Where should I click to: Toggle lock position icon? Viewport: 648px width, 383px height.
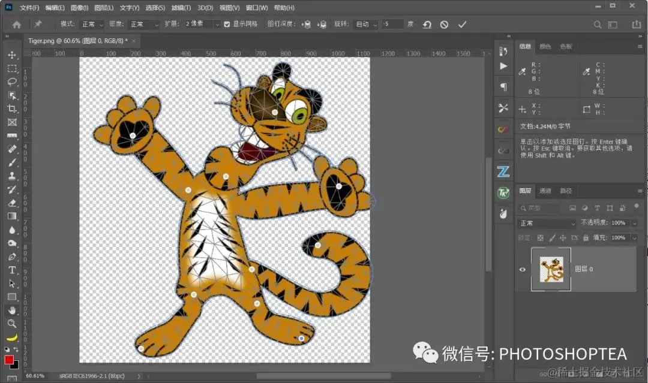click(563, 238)
